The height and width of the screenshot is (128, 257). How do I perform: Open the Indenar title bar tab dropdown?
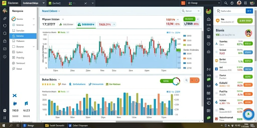43,3
